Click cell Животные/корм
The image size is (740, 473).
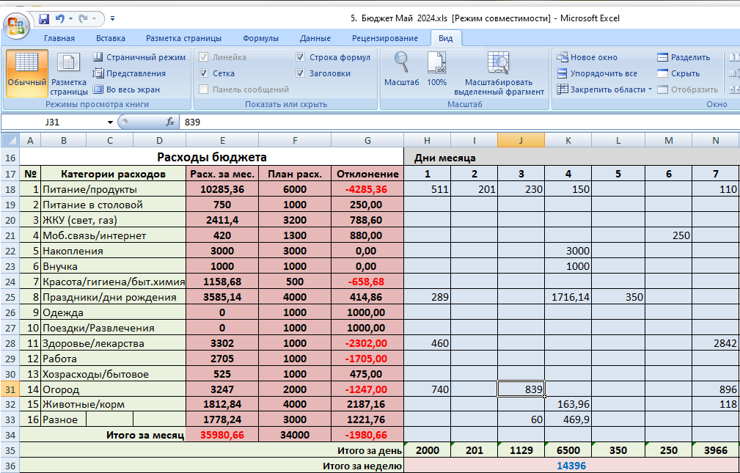(x=113, y=404)
